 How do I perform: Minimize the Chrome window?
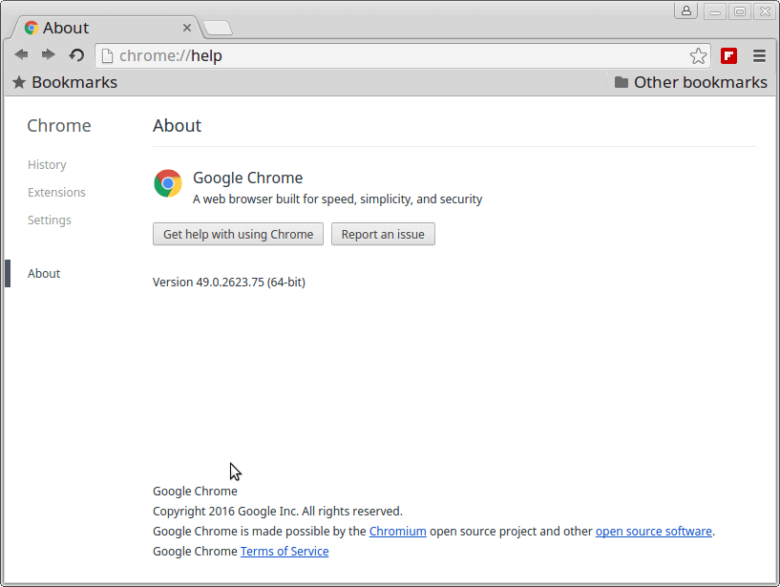715,11
